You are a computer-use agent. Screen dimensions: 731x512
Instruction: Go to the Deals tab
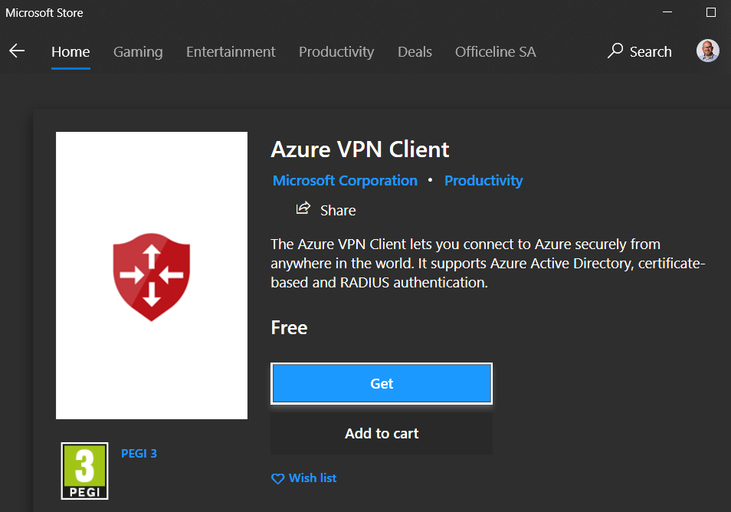tap(415, 52)
